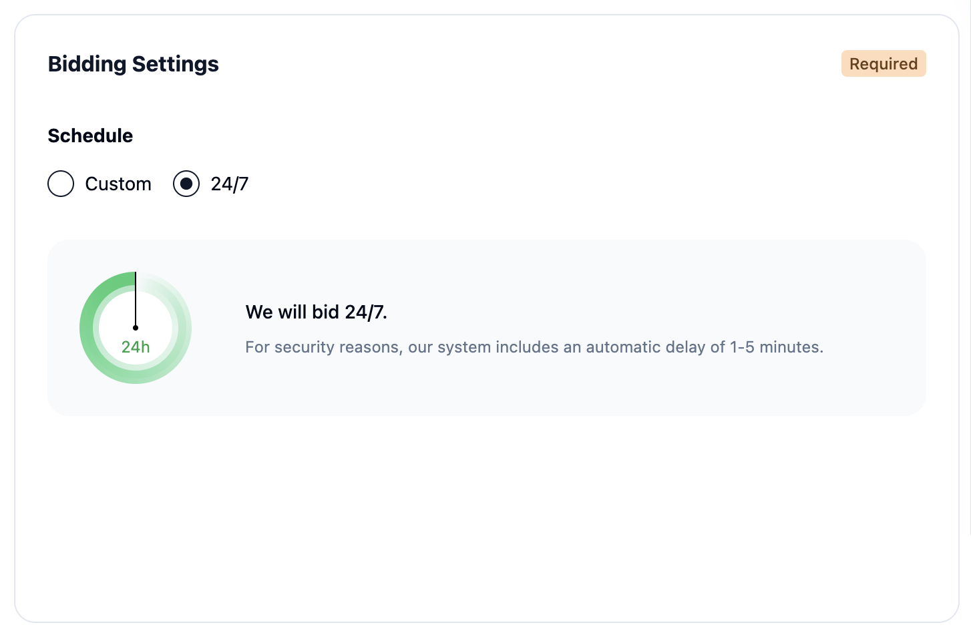Click the 24h label inside the circle
This screenshot has width=971, height=637.
[136, 347]
